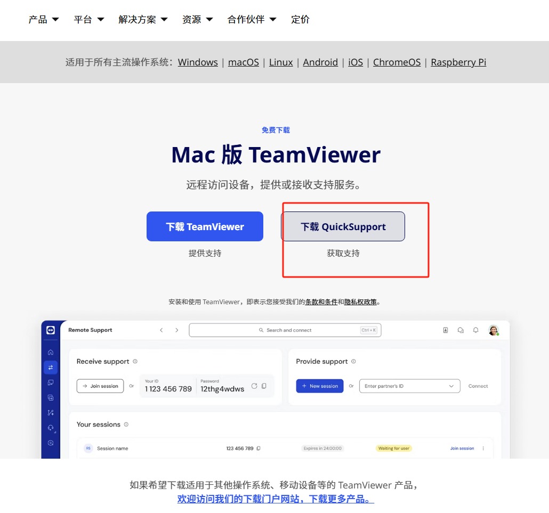Expand the dropdown arrow beside 平台
549x513 pixels.
click(101, 20)
